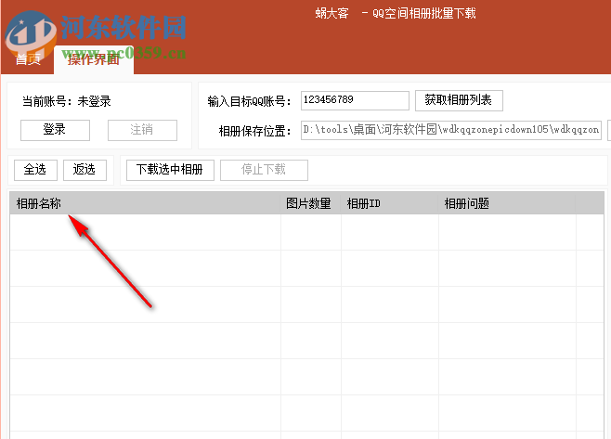Focus the target QQ account input field
Image resolution: width=611 pixels, height=439 pixels.
[355, 100]
